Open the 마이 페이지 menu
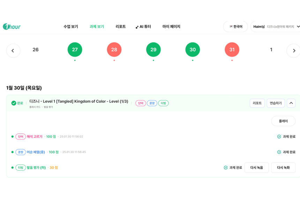 (171, 26)
